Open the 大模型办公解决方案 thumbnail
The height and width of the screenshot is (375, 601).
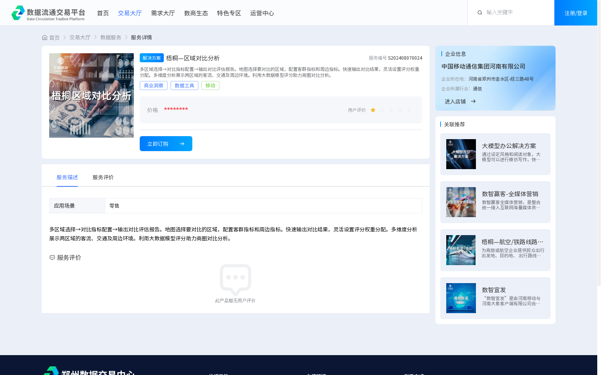(461, 154)
